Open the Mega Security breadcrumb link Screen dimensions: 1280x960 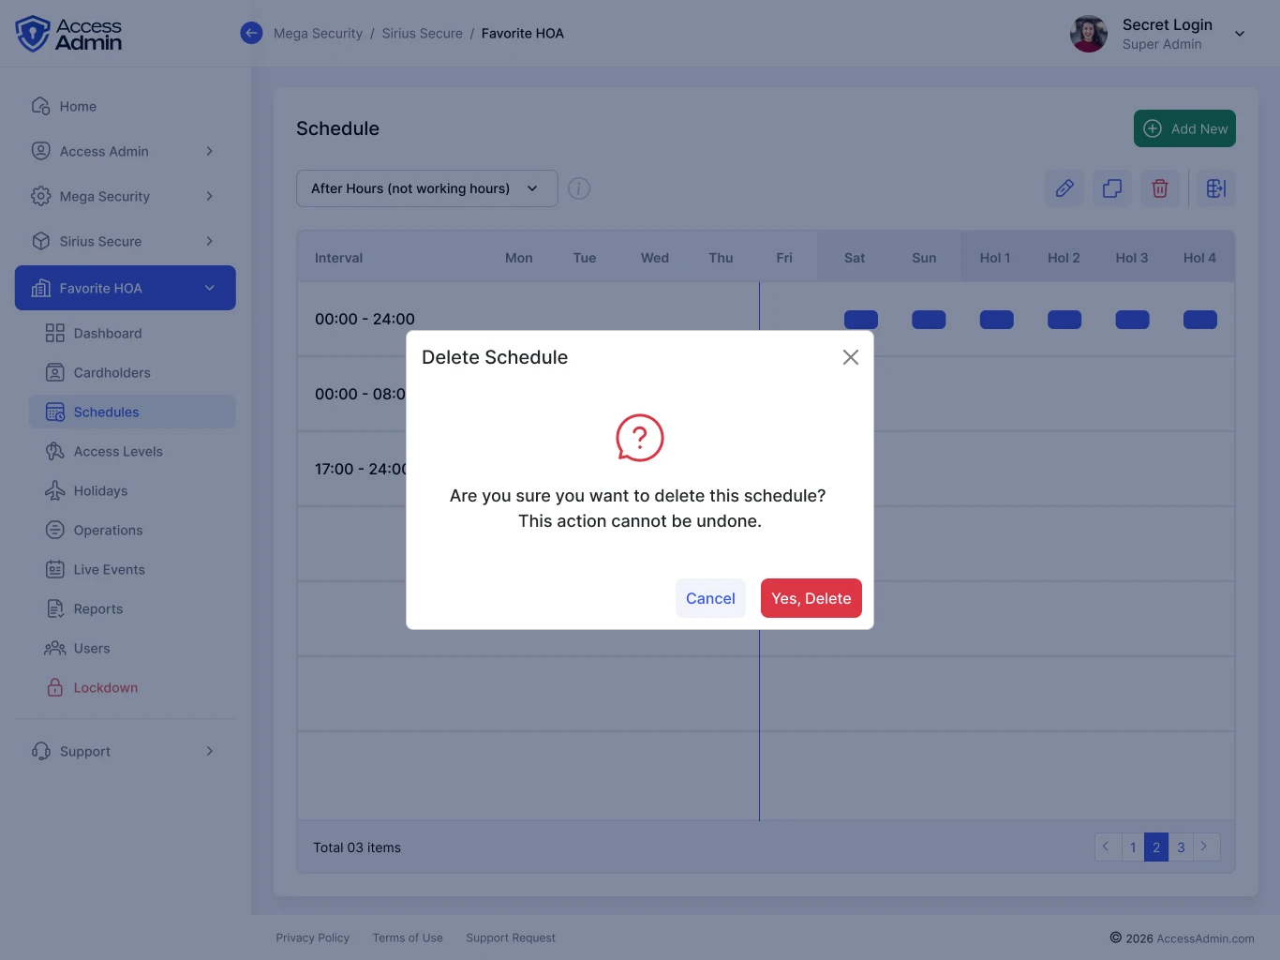318,33
